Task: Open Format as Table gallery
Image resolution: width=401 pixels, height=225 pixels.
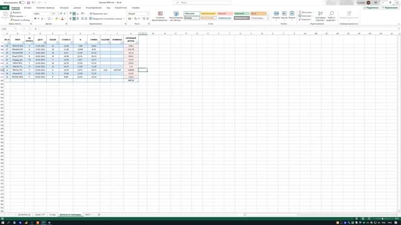Action: coord(176,16)
